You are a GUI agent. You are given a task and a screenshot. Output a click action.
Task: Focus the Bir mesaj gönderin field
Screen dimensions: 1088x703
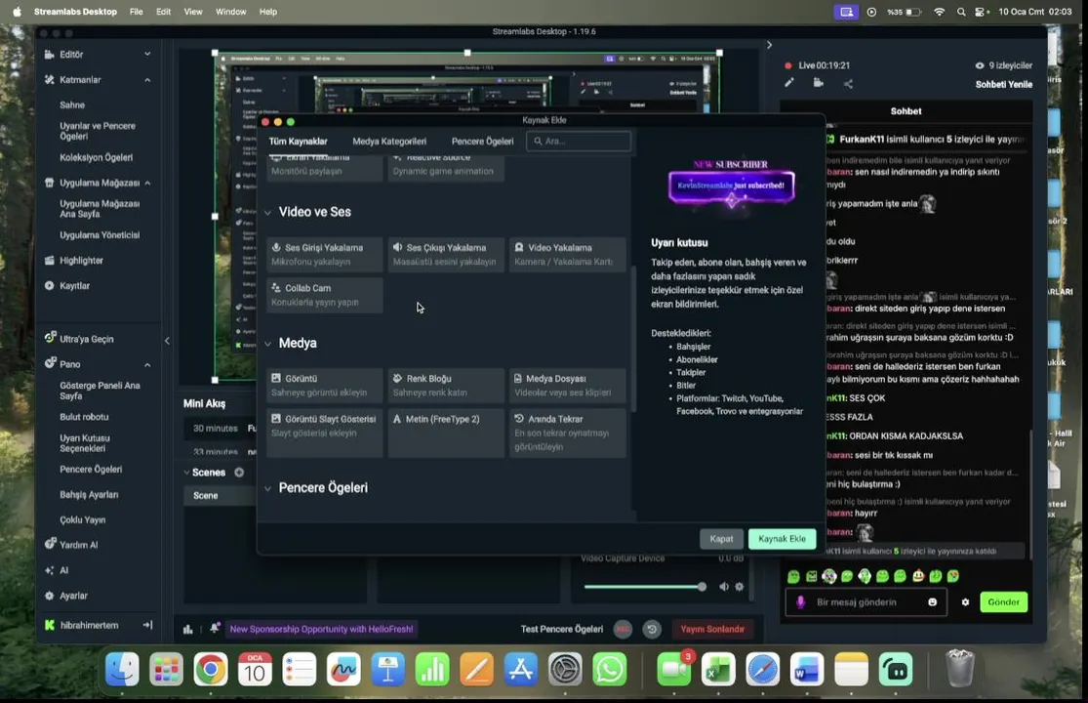865,601
